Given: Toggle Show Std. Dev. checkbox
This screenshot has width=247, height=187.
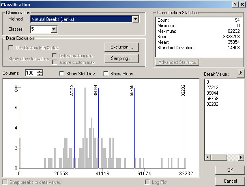Looking at the screenshot, I should (62, 73).
